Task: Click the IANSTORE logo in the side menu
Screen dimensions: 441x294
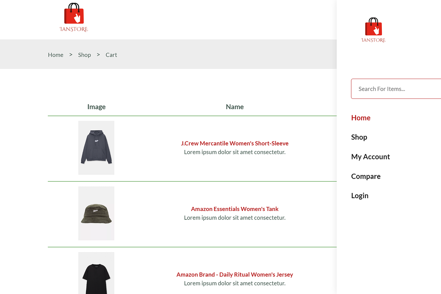Action: [x=373, y=30]
